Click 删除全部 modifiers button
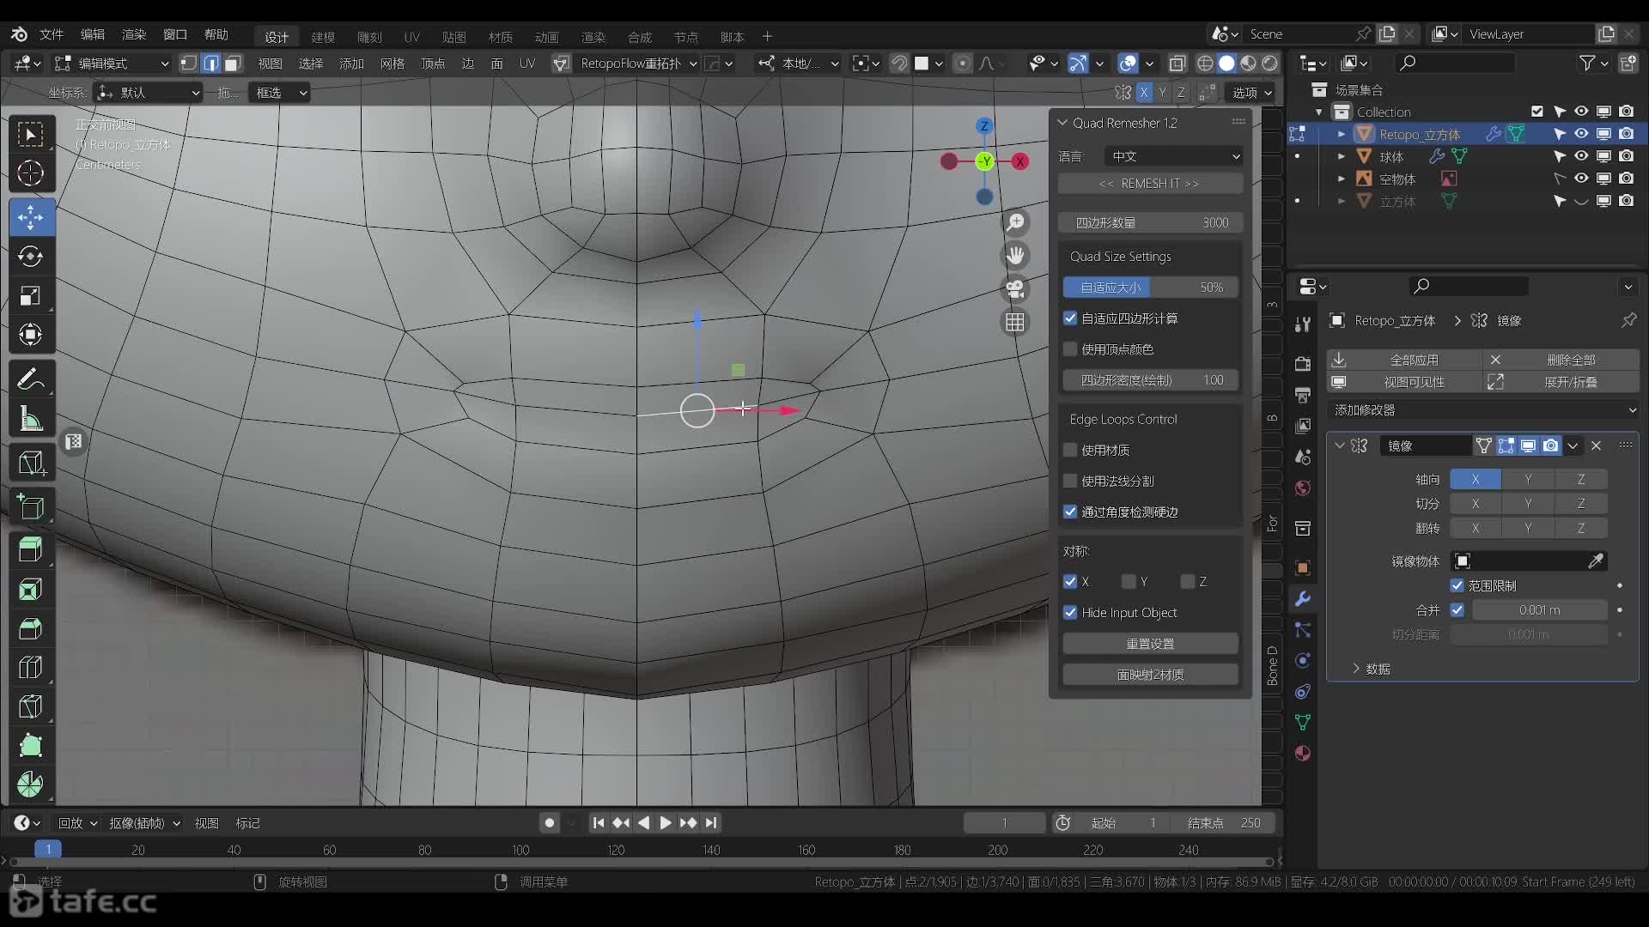The width and height of the screenshot is (1649, 927). tap(1562, 360)
